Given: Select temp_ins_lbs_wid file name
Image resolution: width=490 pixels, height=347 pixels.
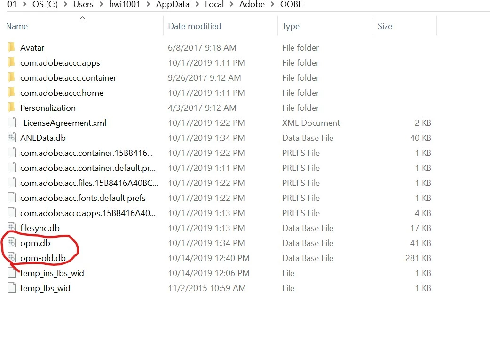Looking at the screenshot, I should coord(52,273).
